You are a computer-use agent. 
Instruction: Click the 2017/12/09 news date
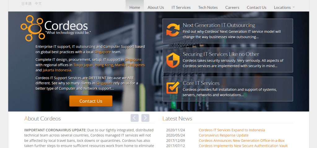[176, 141]
